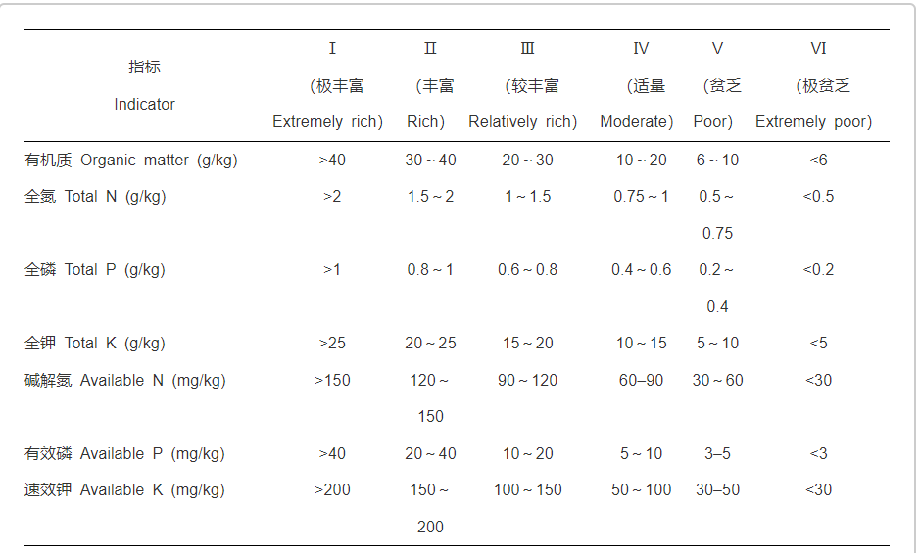This screenshot has width=920, height=553.
Task: Select the <0.2 cell for Total P
Action: tap(818, 270)
